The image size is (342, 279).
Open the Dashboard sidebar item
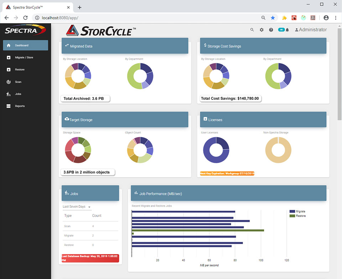[x=26, y=45]
